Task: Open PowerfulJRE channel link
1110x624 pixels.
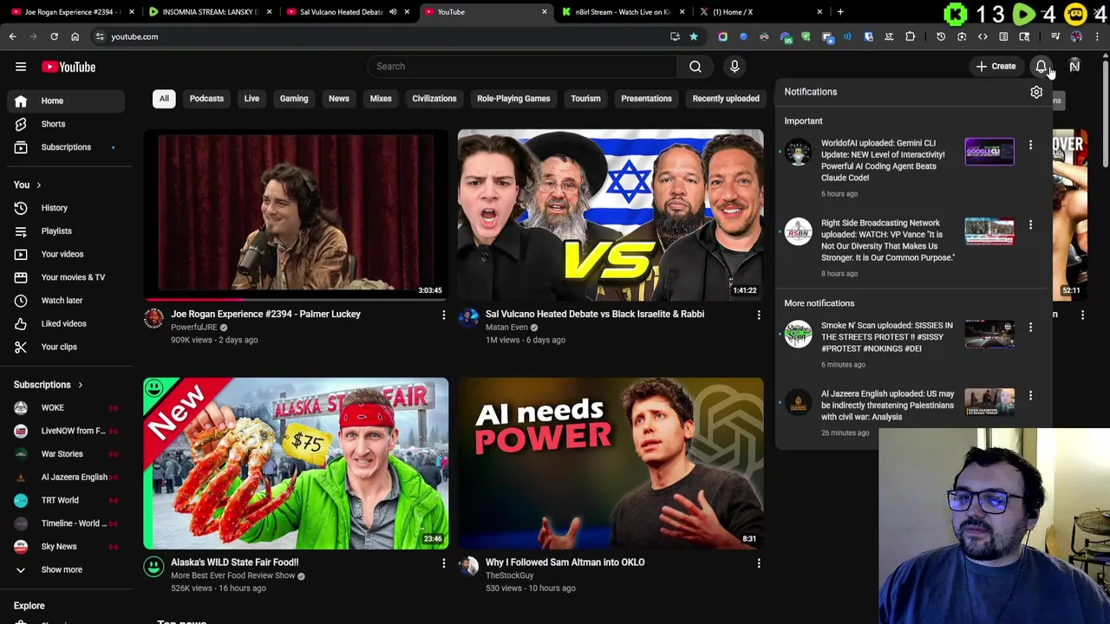Action: (x=194, y=328)
